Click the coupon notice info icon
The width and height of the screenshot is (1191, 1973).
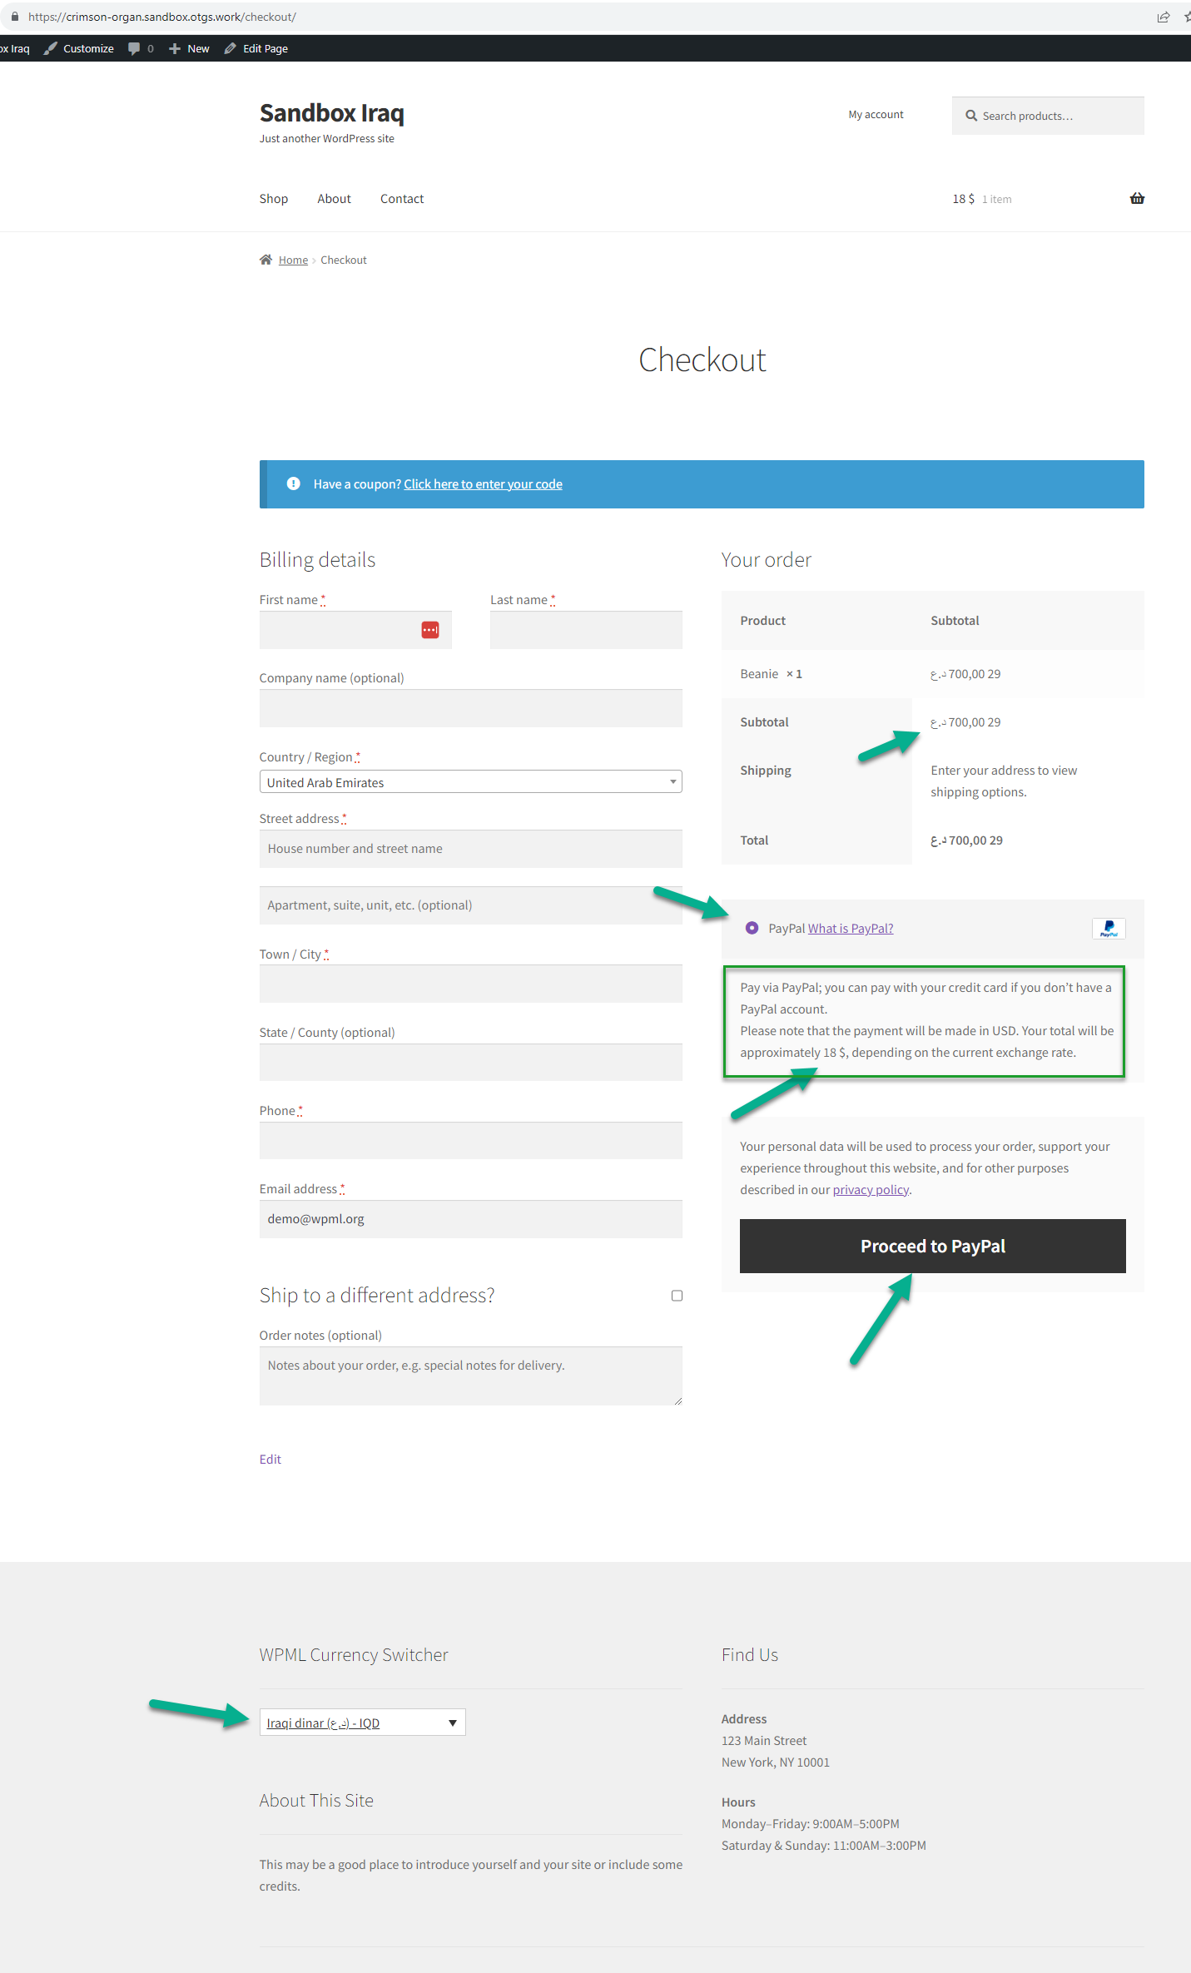[x=293, y=483]
